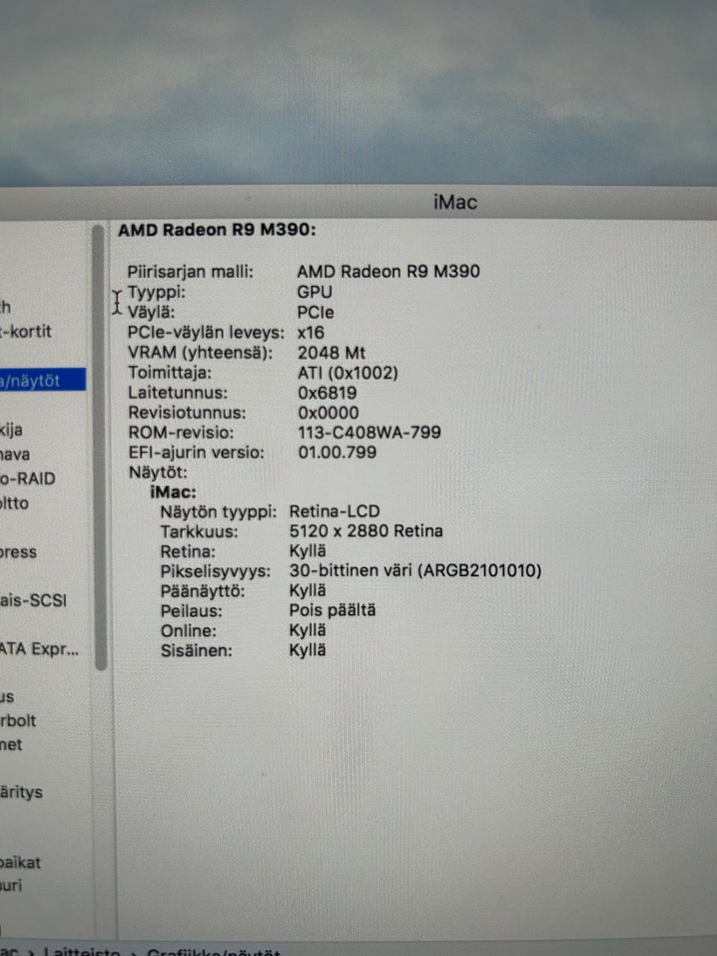Click the value 'ATI (0x1002)'

(x=348, y=373)
